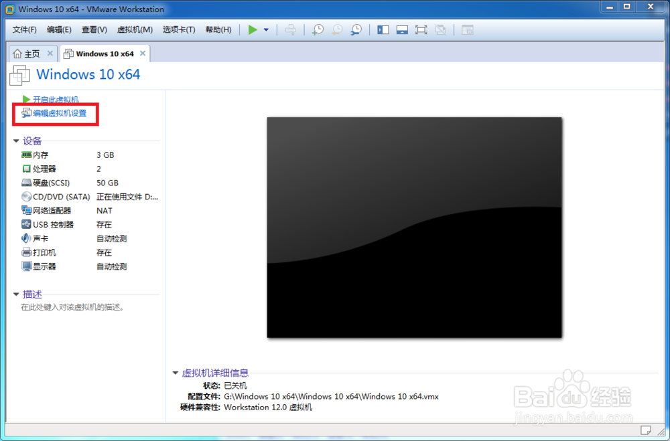Screen dimensions: 670x441
Task: Select the 处理器 device label
Action: pyautogui.click(x=44, y=169)
